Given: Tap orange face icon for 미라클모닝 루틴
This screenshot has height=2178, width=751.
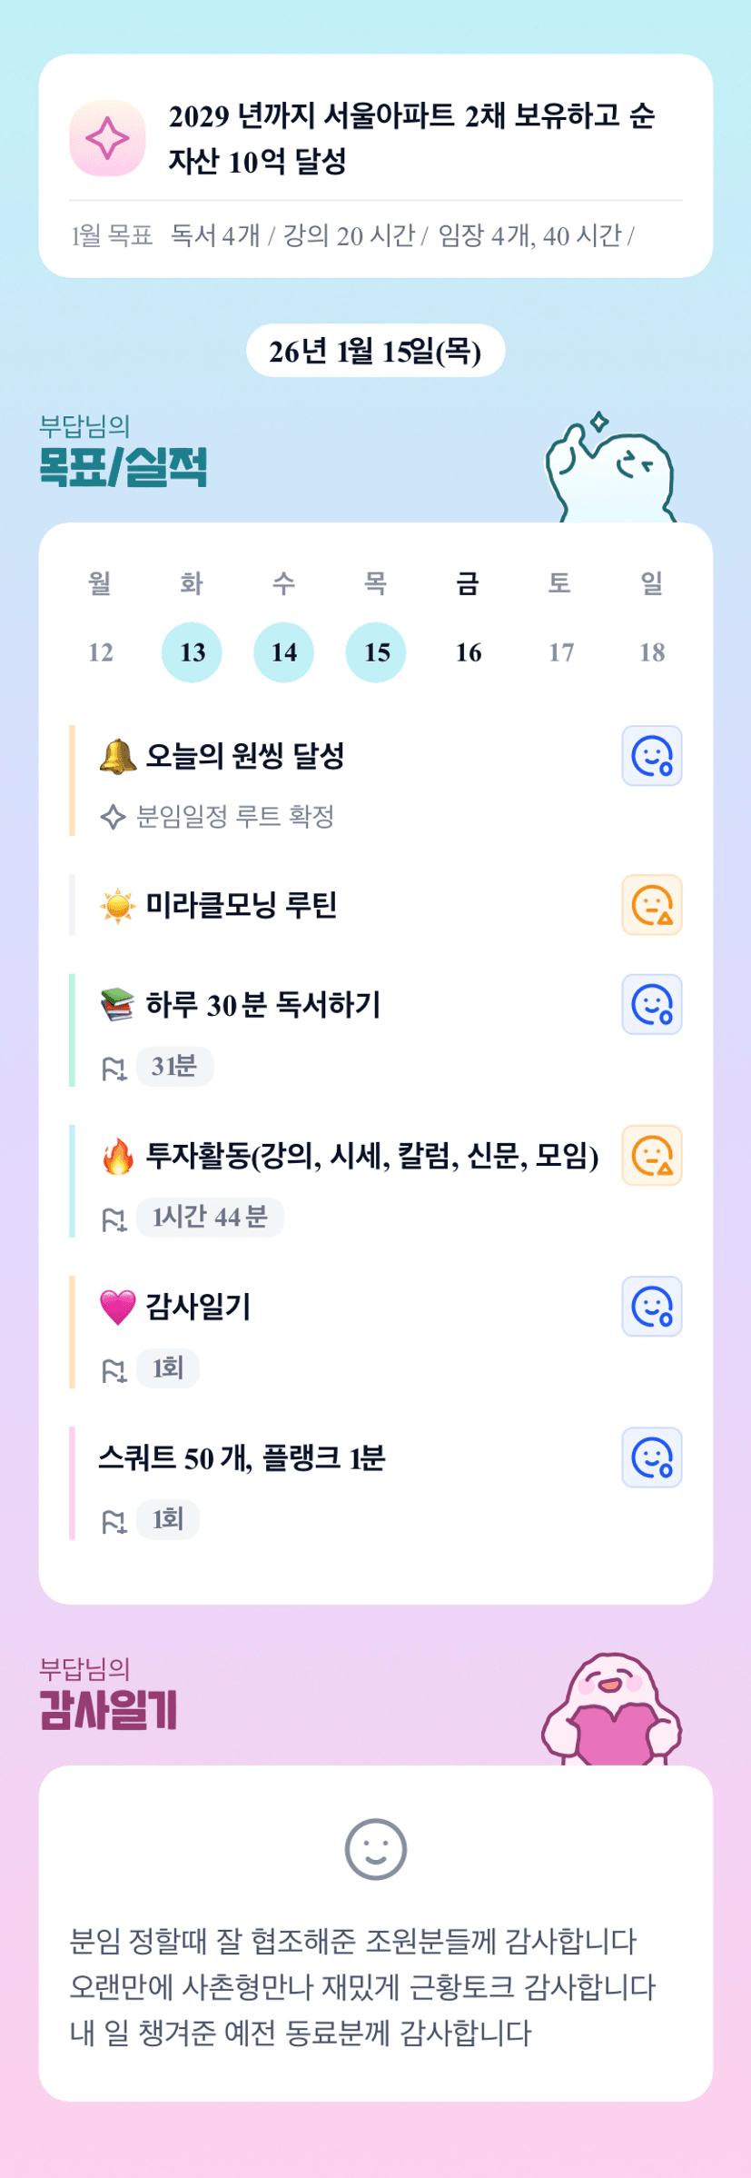Looking at the screenshot, I should point(651,905).
